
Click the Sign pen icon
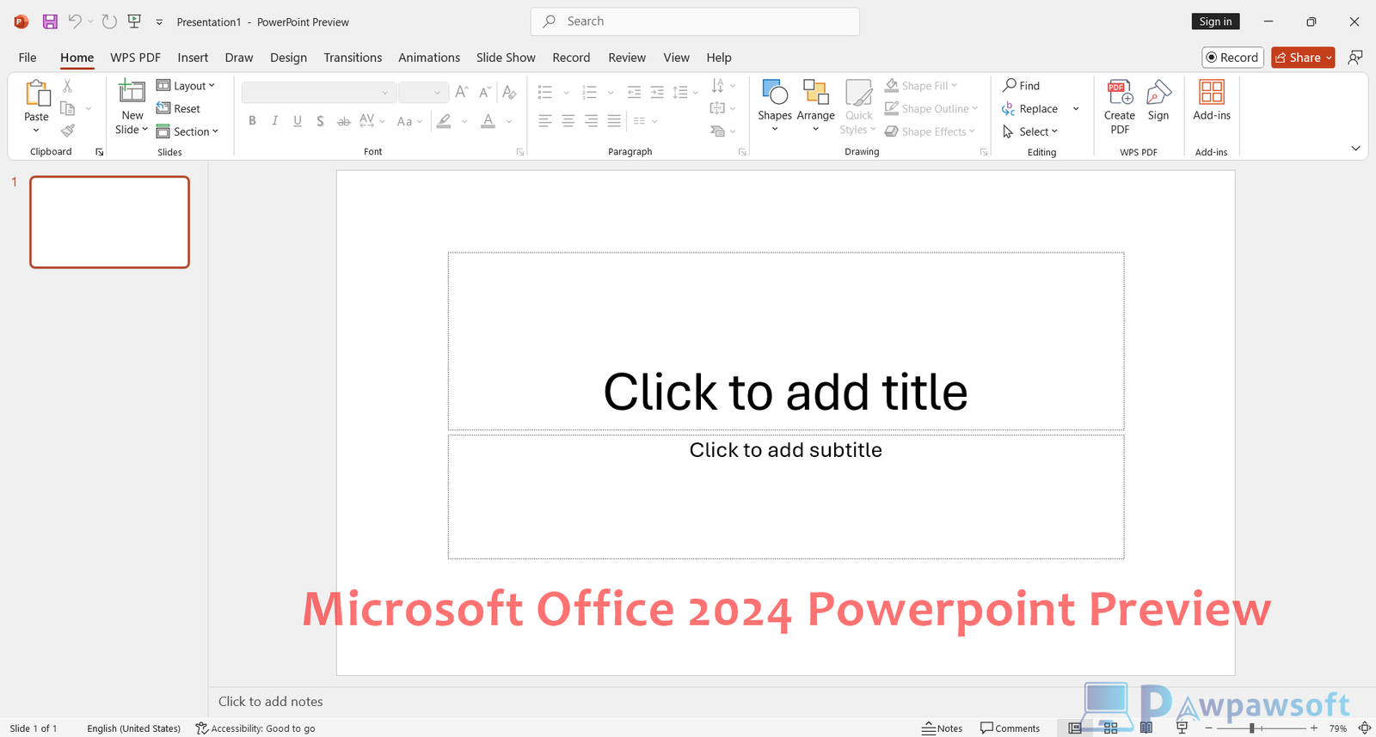click(1158, 100)
